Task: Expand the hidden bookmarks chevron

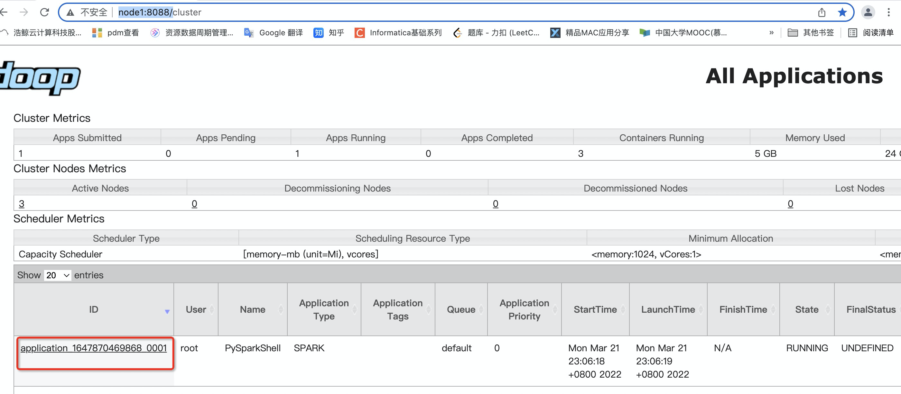Action: pos(771,33)
